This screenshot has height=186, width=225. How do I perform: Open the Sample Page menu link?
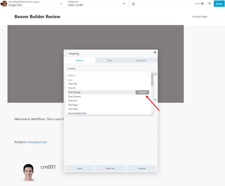[200, 17]
